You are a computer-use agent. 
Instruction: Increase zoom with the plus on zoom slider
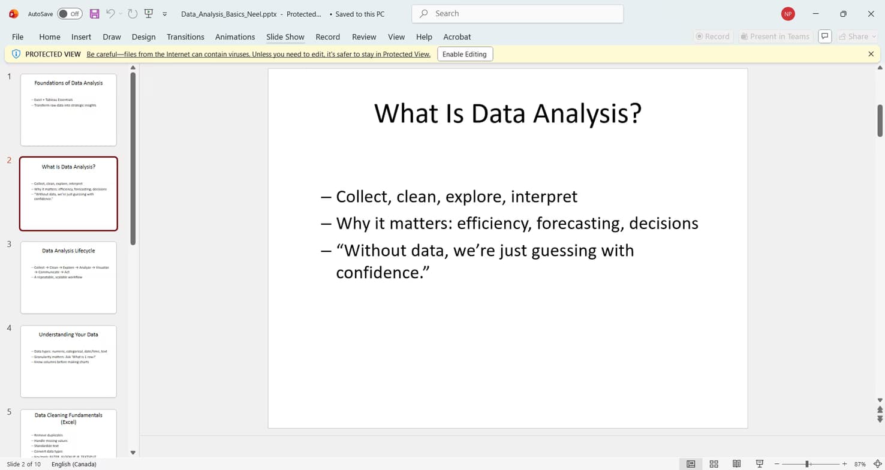point(844,463)
